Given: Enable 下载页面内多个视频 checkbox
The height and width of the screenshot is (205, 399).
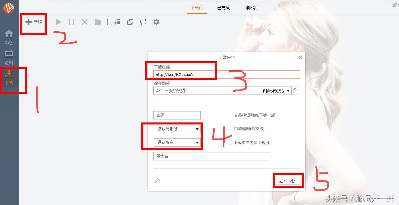Looking at the screenshot, I should [x=230, y=142].
